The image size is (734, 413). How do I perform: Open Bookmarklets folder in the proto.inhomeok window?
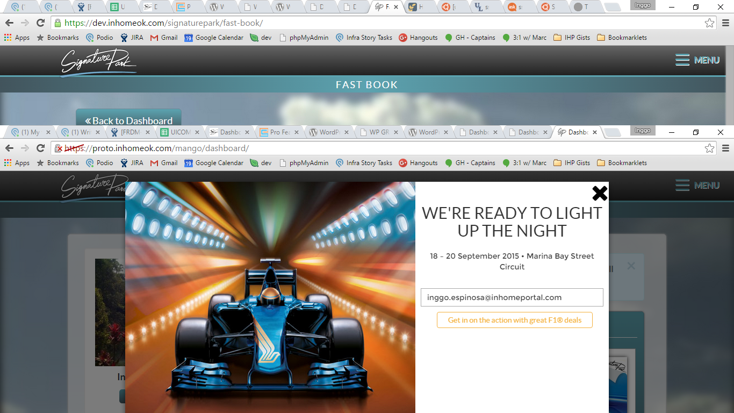[622, 163]
